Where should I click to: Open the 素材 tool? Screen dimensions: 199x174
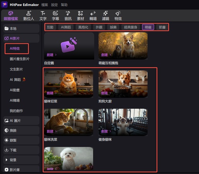point(81,16)
